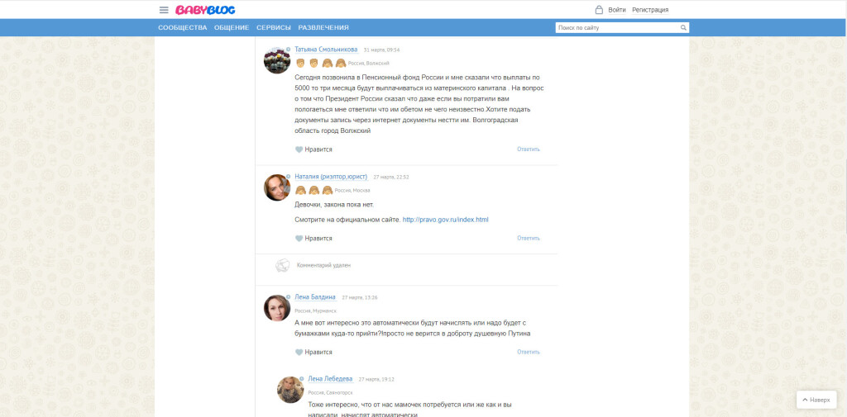The width and height of the screenshot is (847, 417).
Task: Like Лена Балдина's comment with the heart
Action: [x=299, y=352]
